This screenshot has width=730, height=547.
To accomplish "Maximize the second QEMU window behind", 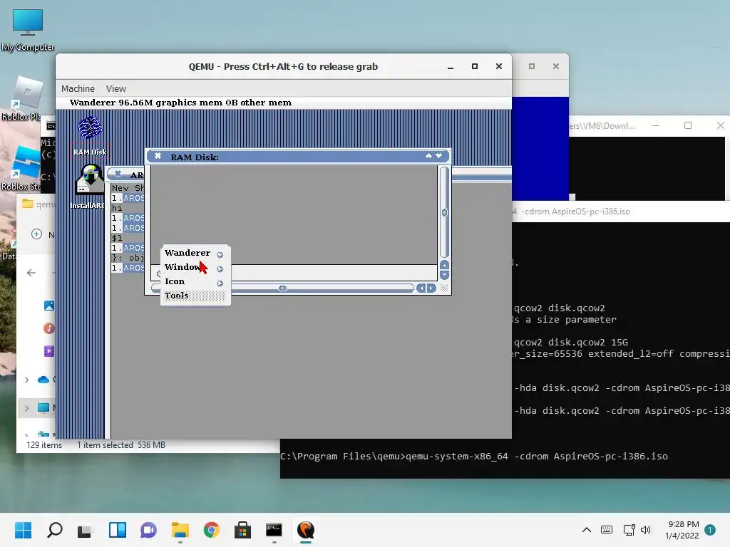I will tap(532, 66).
